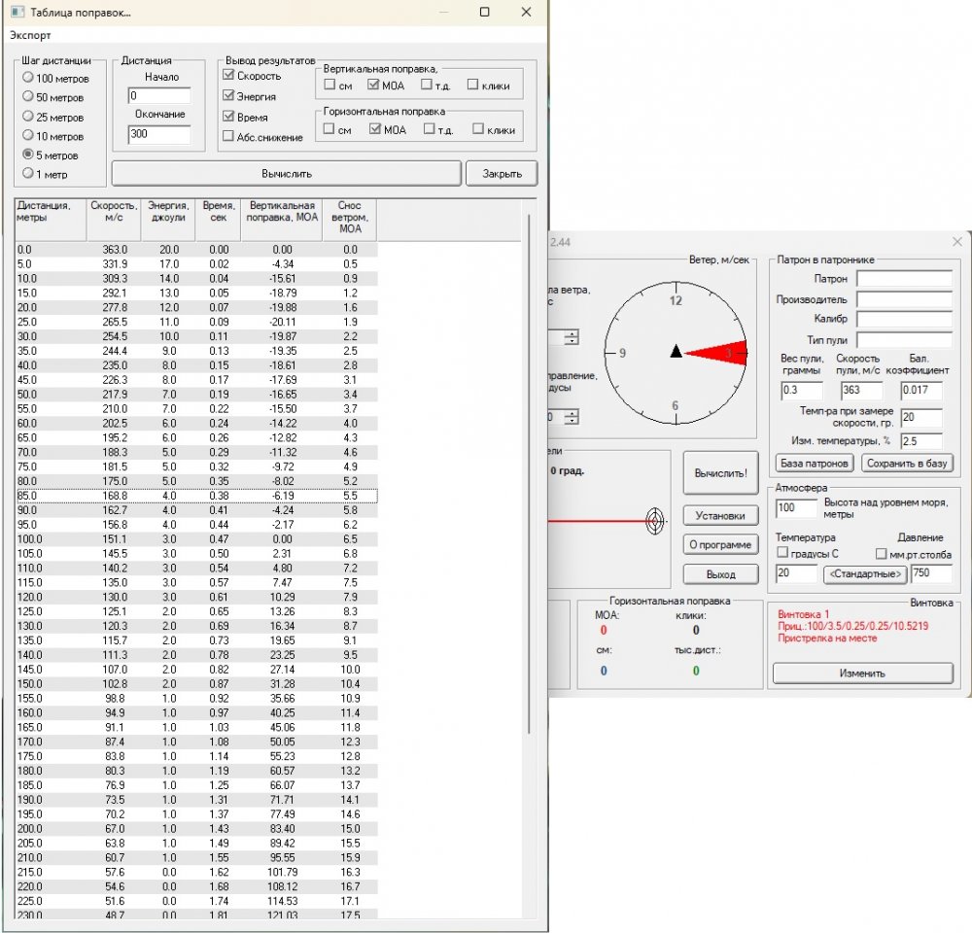Click the Производитель input field
Viewport: 972px width, 933px height.
click(904, 299)
